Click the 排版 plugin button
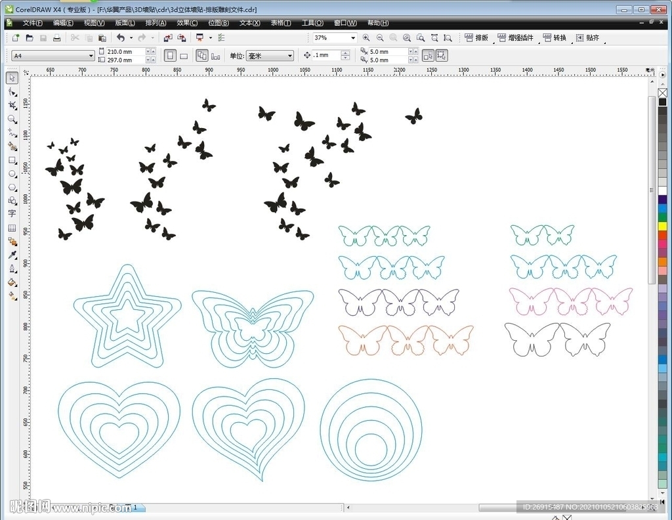The height and width of the screenshot is (520, 672). 476,37
